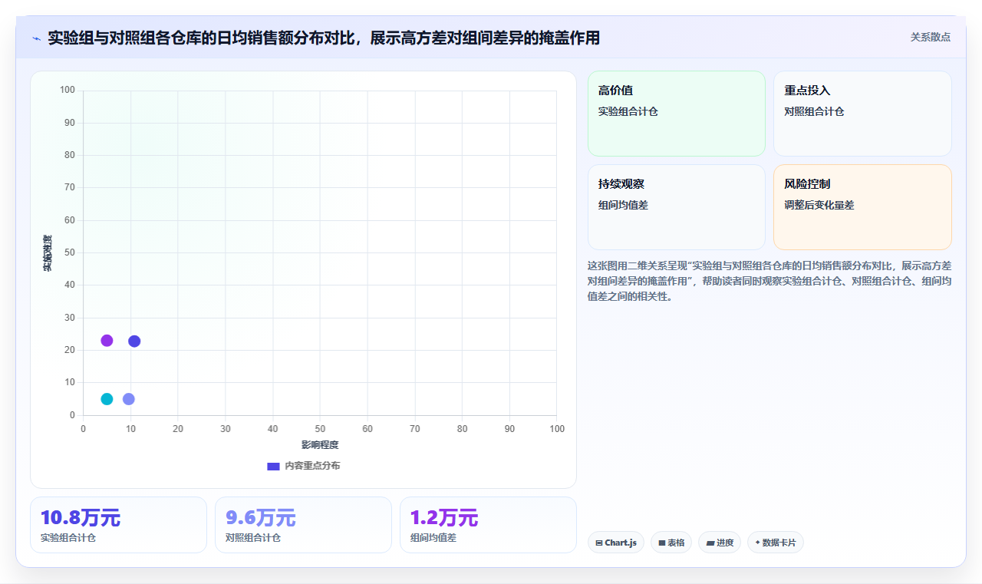Click the sparkle icon in 数据卡片 tag
The height and width of the screenshot is (584, 982).
[757, 543]
